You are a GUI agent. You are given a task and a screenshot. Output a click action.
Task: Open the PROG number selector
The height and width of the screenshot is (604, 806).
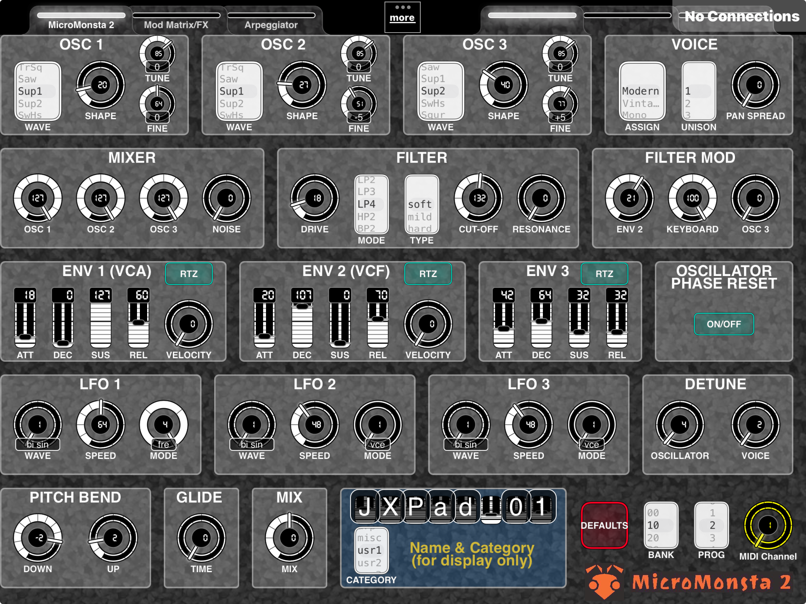[x=711, y=525]
